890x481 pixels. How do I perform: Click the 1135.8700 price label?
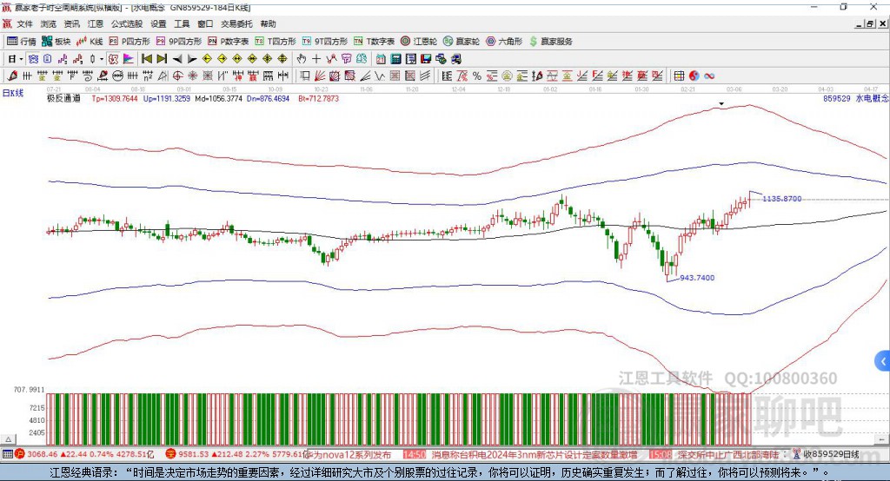pyautogui.click(x=782, y=199)
